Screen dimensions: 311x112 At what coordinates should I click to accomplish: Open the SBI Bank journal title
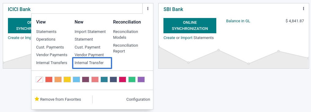tap(173, 9)
